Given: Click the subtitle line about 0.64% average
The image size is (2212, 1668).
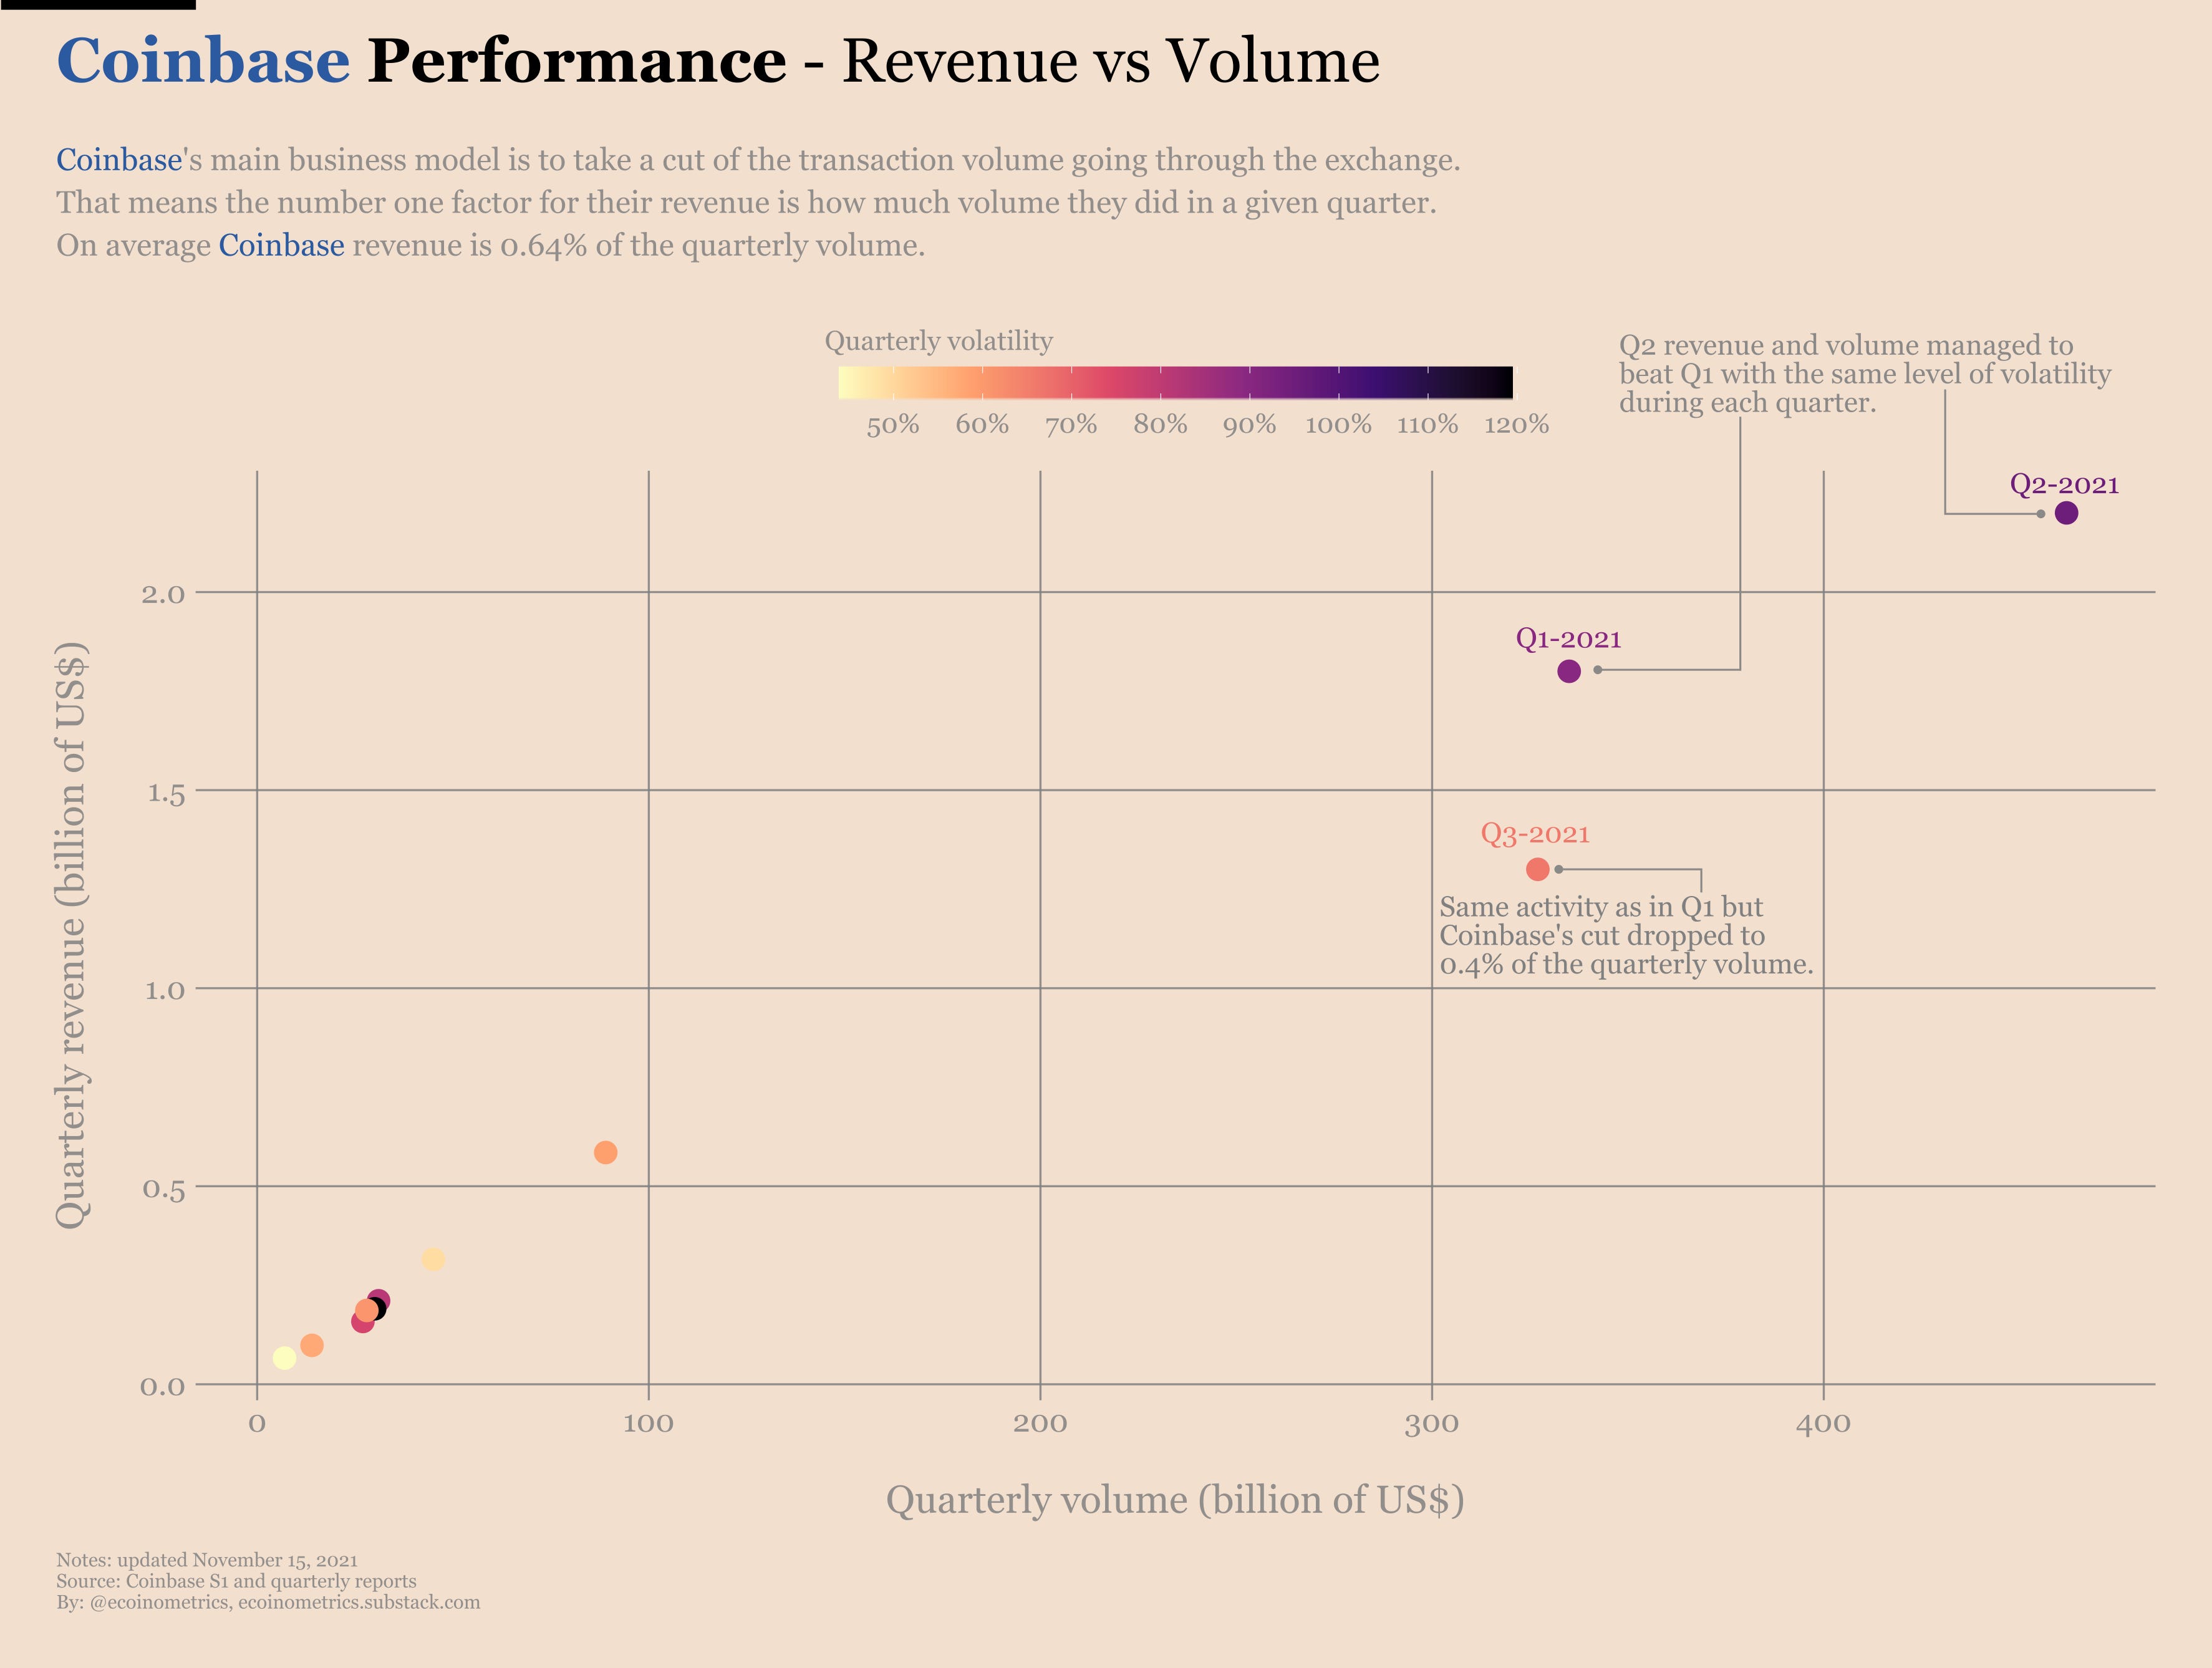Looking at the screenshot, I should 491,245.
